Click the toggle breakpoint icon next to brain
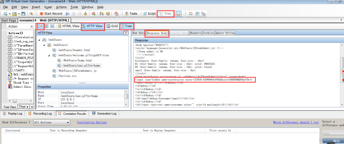344x144 pixels. pos(102,14)
